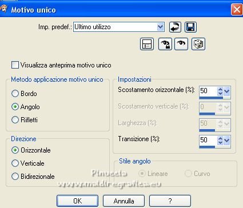Open Scostamento orizzontale dropdown arrow
The height and width of the screenshot is (208, 243).
tap(226, 91)
